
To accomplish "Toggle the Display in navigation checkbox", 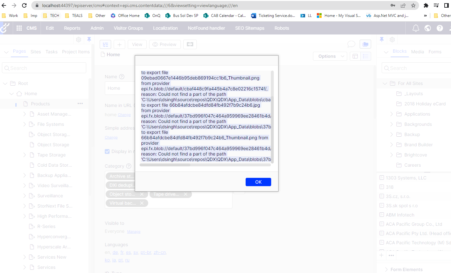I will (x=107, y=151).
